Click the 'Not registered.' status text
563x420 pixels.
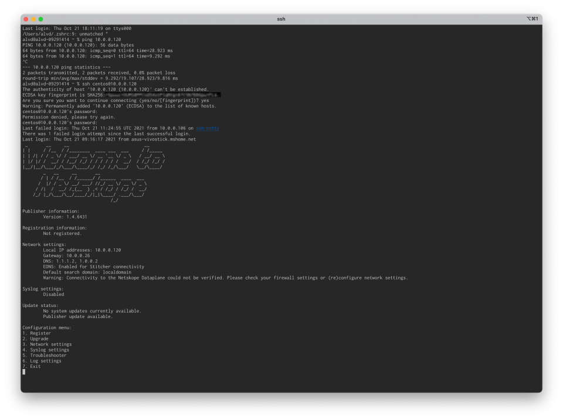click(63, 234)
